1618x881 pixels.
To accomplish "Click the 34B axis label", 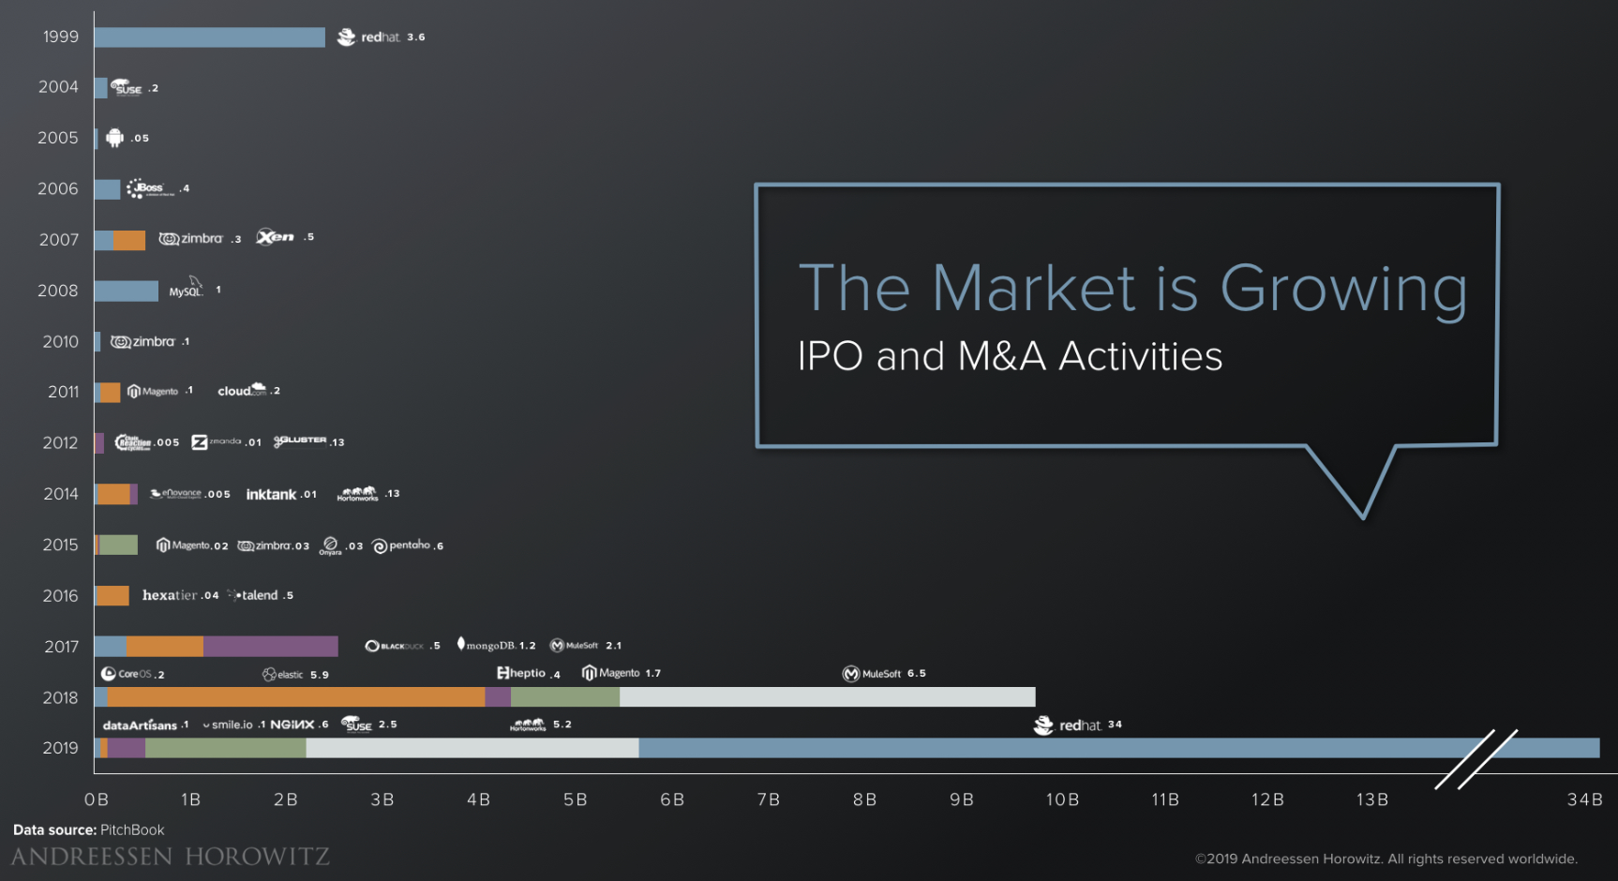I will tap(1584, 799).
